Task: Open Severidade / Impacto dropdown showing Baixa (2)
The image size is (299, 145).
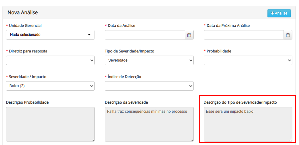Action: 50,86
